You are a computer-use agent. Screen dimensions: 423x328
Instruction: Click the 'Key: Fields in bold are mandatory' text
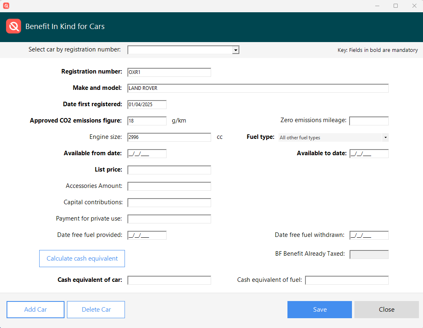378,50
